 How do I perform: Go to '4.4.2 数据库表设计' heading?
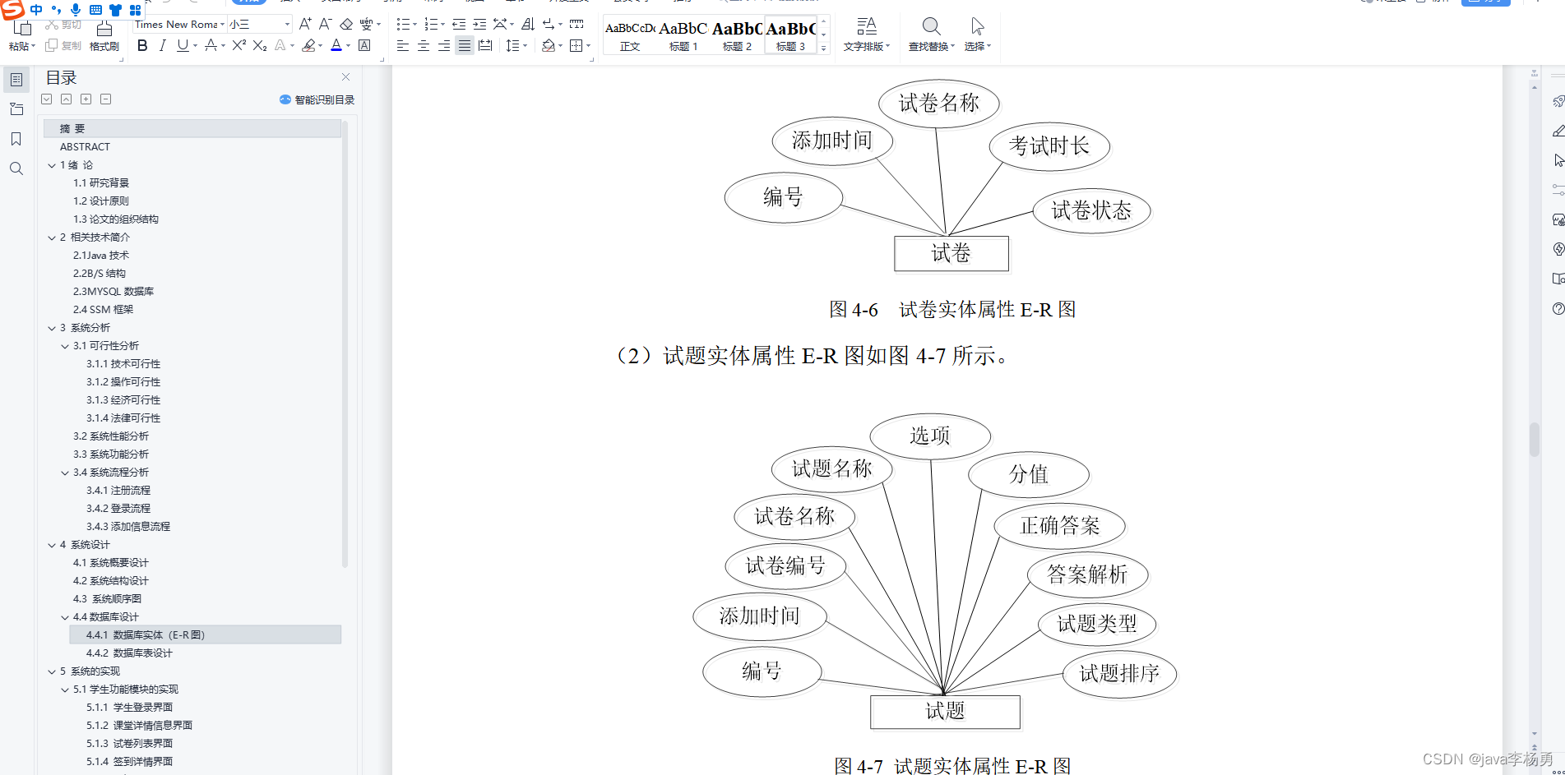129,653
